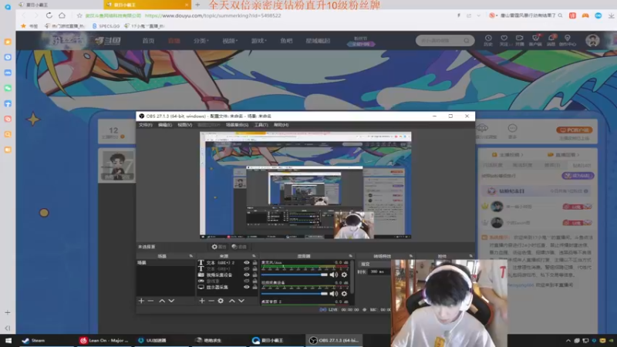This screenshot has width=617, height=347.
Task: Mute the first mixer channel speaker icon
Action: point(334,275)
